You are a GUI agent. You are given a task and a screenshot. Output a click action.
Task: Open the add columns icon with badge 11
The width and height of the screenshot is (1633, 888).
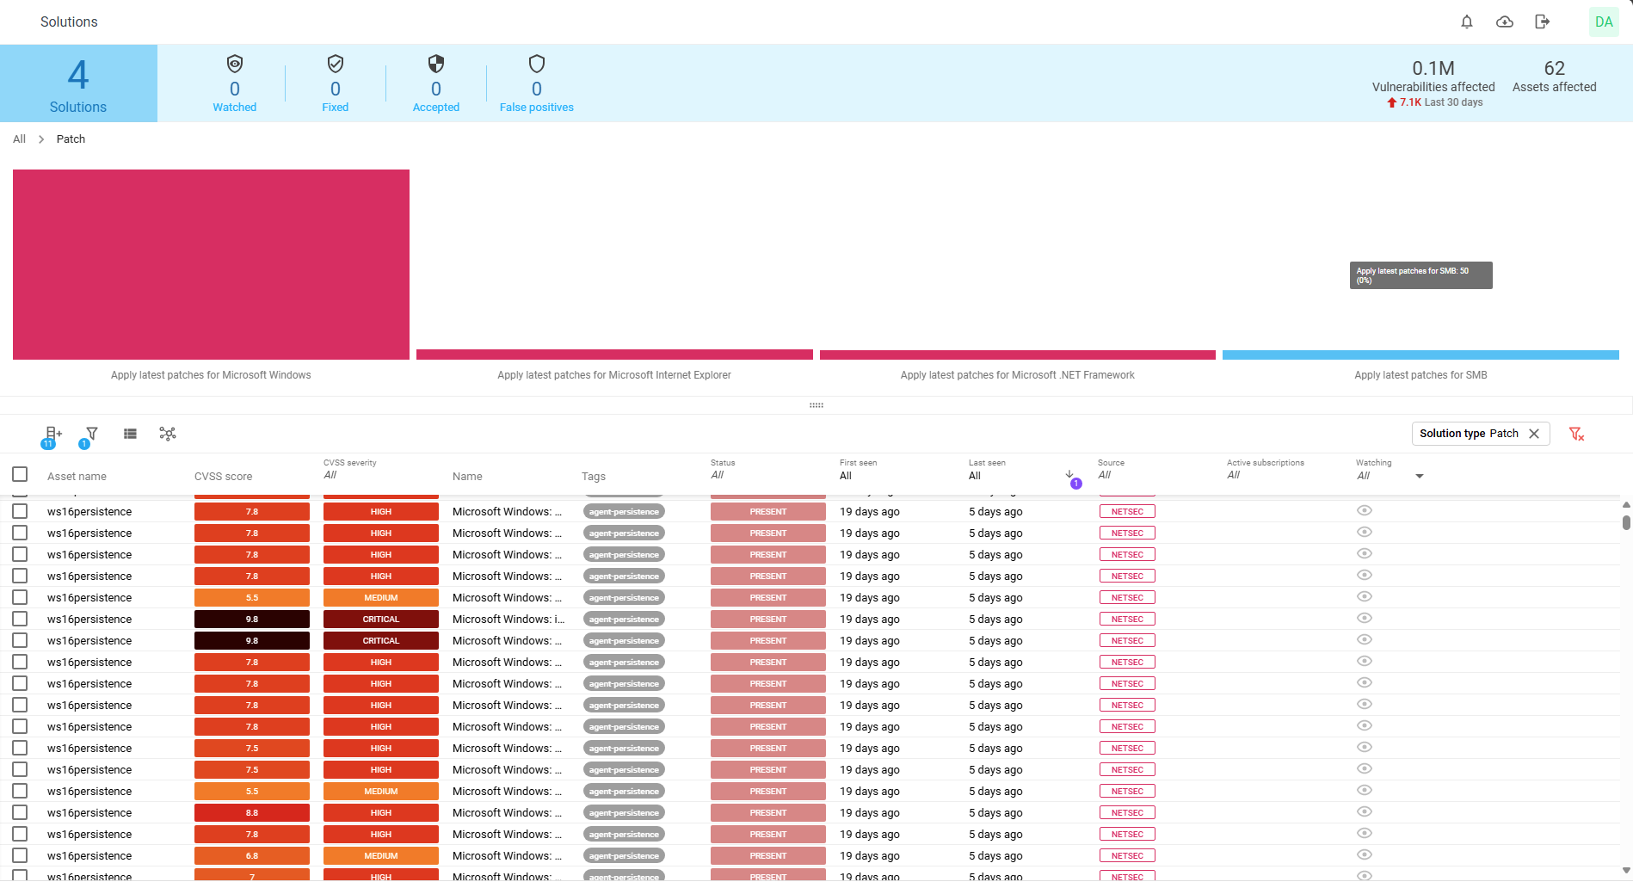tap(52, 435)
